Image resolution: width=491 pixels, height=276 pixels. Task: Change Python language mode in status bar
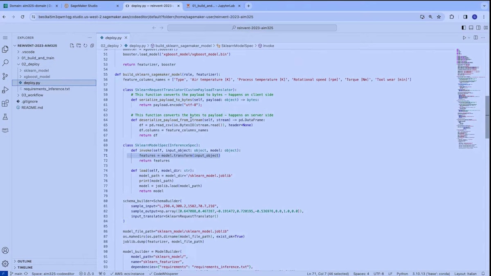(402, 274)
